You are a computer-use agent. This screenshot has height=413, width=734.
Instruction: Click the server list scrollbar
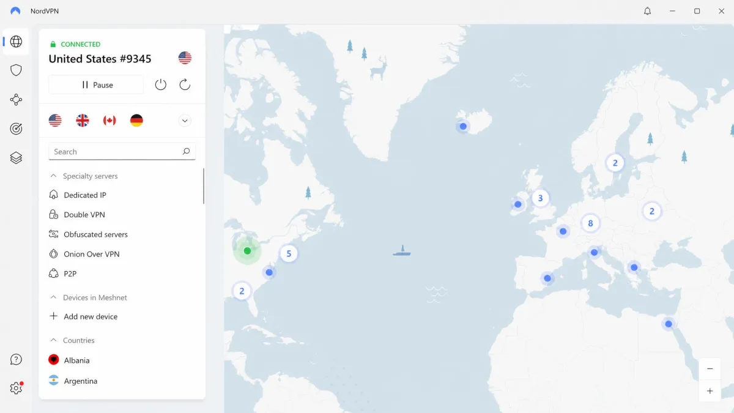click(x=203, y=186)
